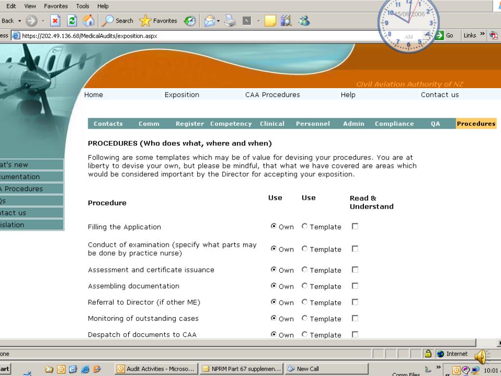
Task: Open the Help menu in menu bar
Action: point(103,6)
